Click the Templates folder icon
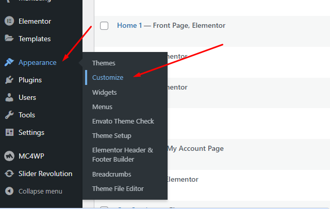The width and height of the screenshot is (330, 209). point(9,39)
